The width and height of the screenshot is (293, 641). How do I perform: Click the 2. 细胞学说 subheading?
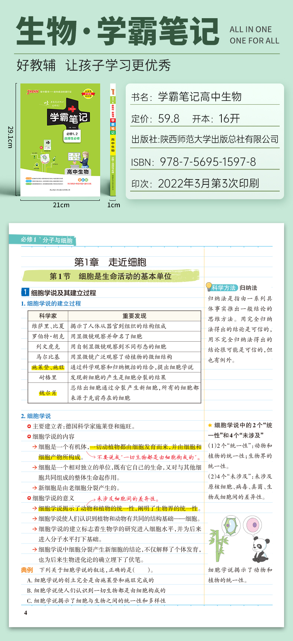click(36, 416)
